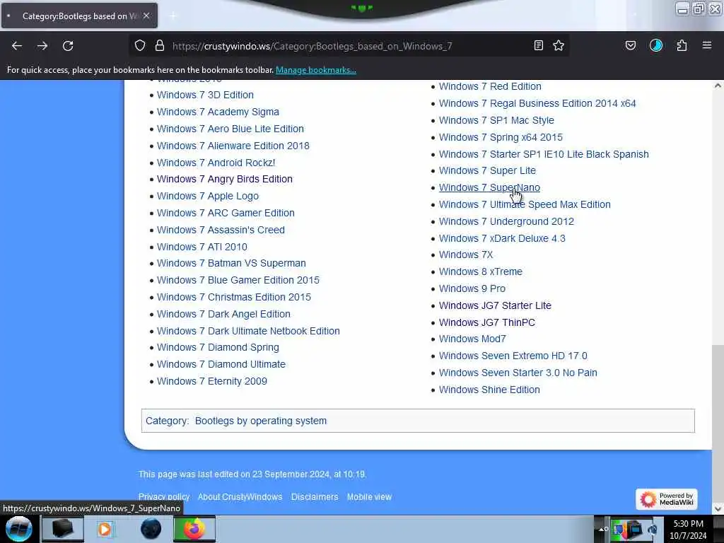Open Windows 7 Apple Logo link

208,197
